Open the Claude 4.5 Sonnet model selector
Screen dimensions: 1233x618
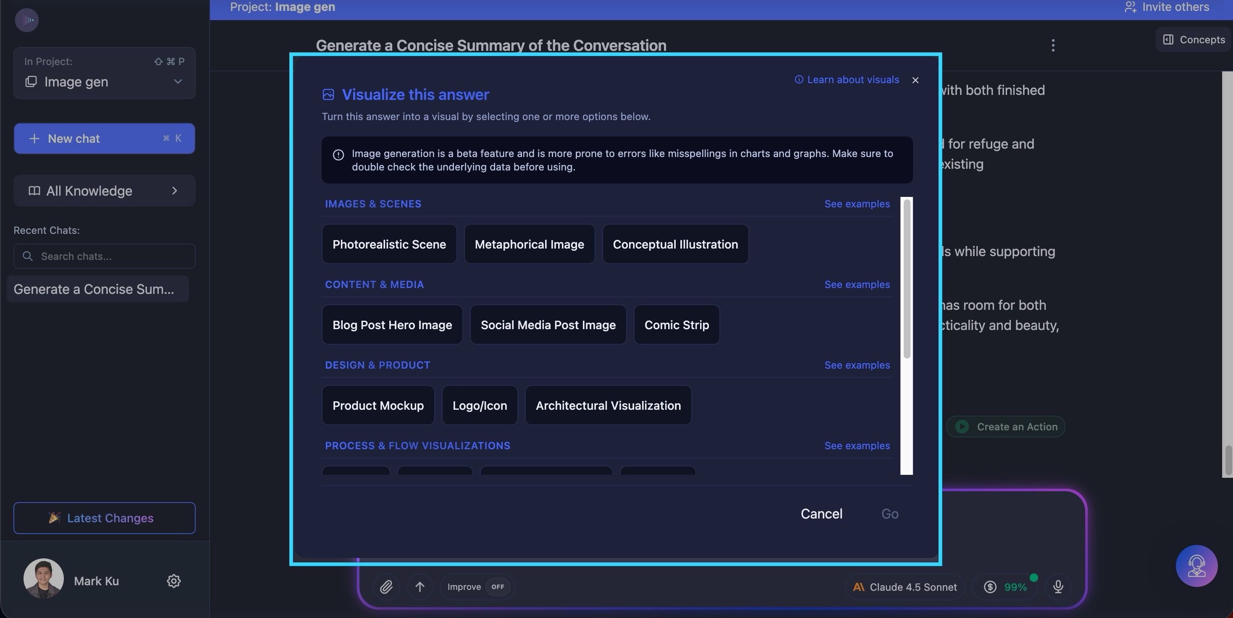click(905, 587)
